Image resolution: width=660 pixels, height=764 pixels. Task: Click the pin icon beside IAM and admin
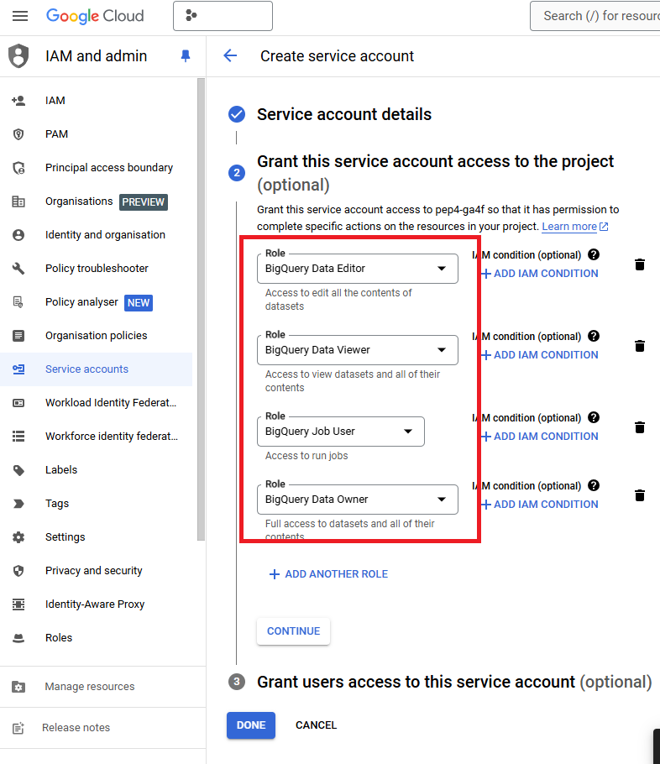click(186, 56)
